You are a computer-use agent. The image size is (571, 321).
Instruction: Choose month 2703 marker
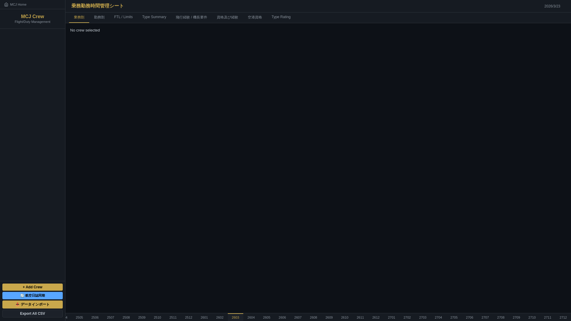[x=423, y=317]
